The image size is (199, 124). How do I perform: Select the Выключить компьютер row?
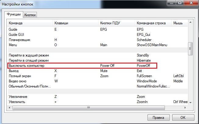pos(27,65)
